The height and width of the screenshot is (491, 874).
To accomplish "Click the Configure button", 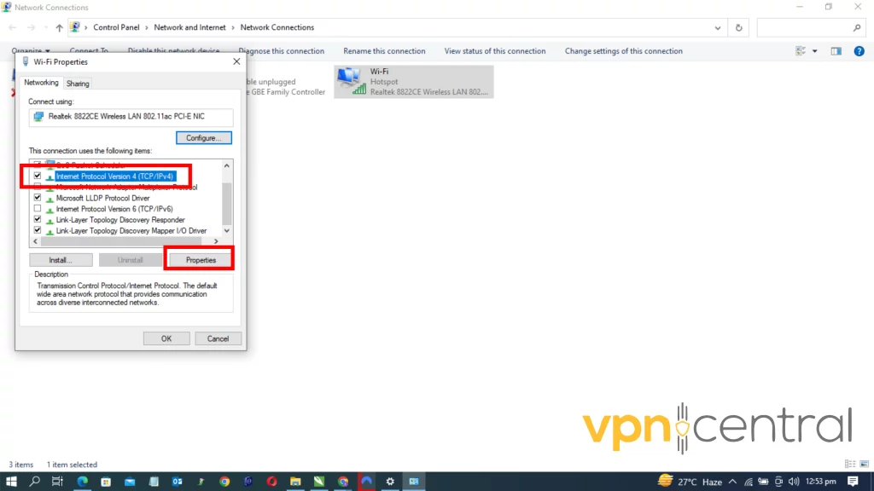I will 203,138.
